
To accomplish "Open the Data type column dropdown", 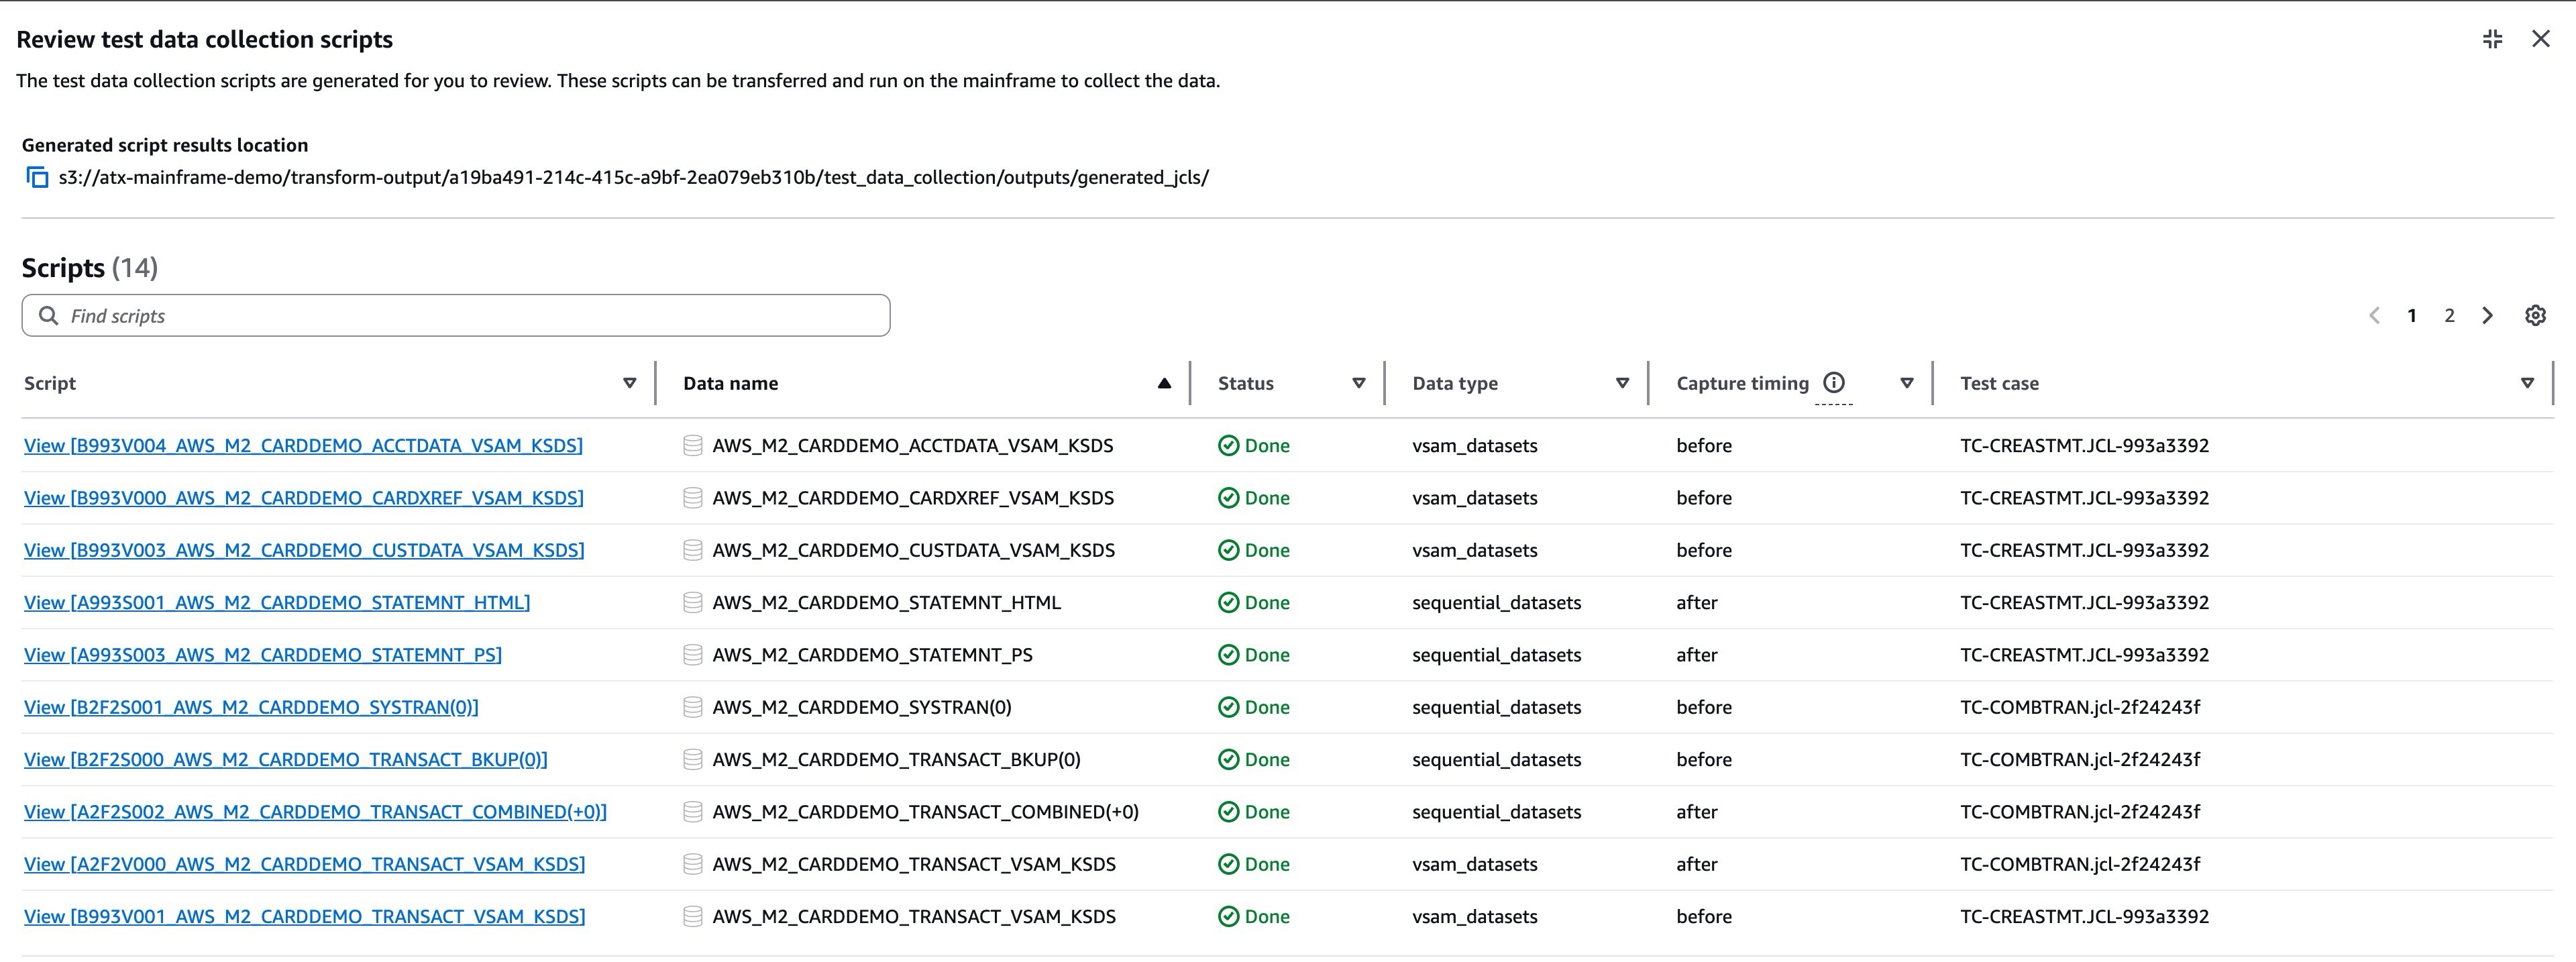I will pos(1622,382).
